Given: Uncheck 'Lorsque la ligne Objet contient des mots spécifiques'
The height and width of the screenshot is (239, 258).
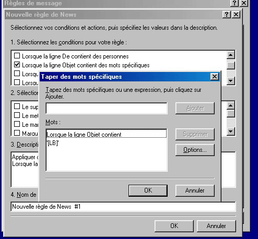Looking at the screenshot, I should pos(17,65).
